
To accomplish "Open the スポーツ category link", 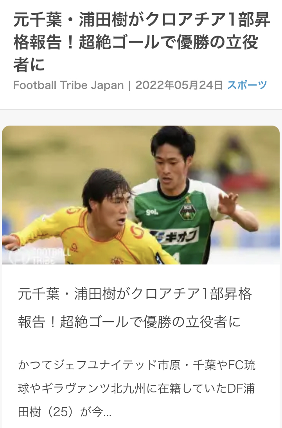I will tap(247, 85).
